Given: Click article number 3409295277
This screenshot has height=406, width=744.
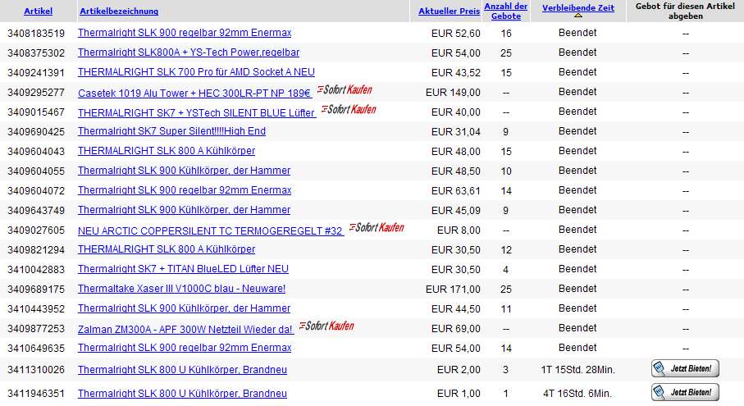Looking at the screenshot, I should click(36, 93).
